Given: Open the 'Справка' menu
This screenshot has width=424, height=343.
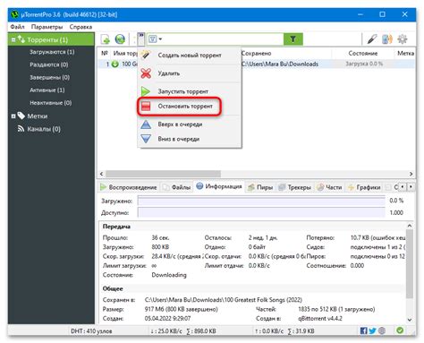Looking at the screenshot, I should point(81,27).
